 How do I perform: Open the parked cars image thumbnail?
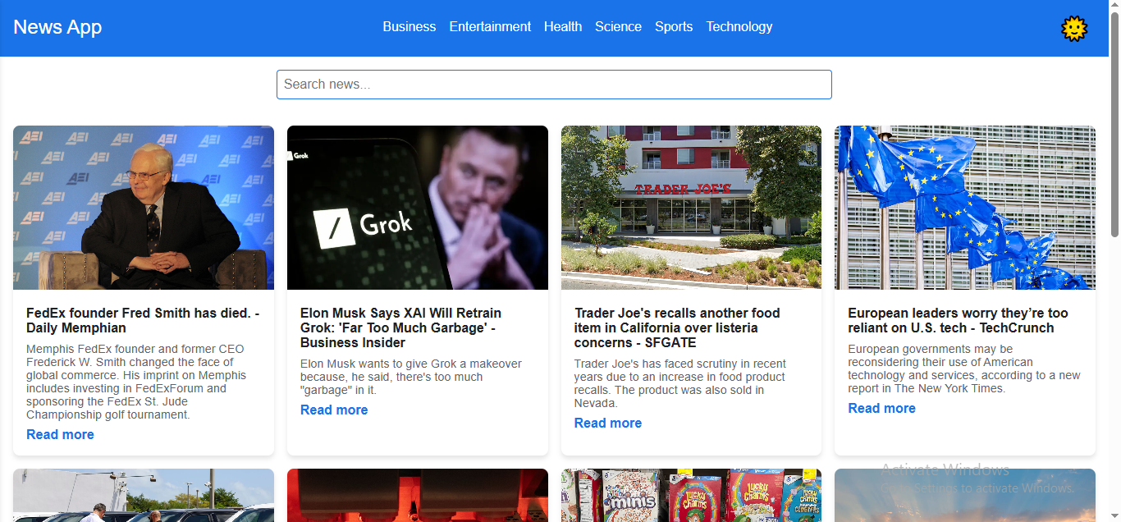tap(144, 495)
